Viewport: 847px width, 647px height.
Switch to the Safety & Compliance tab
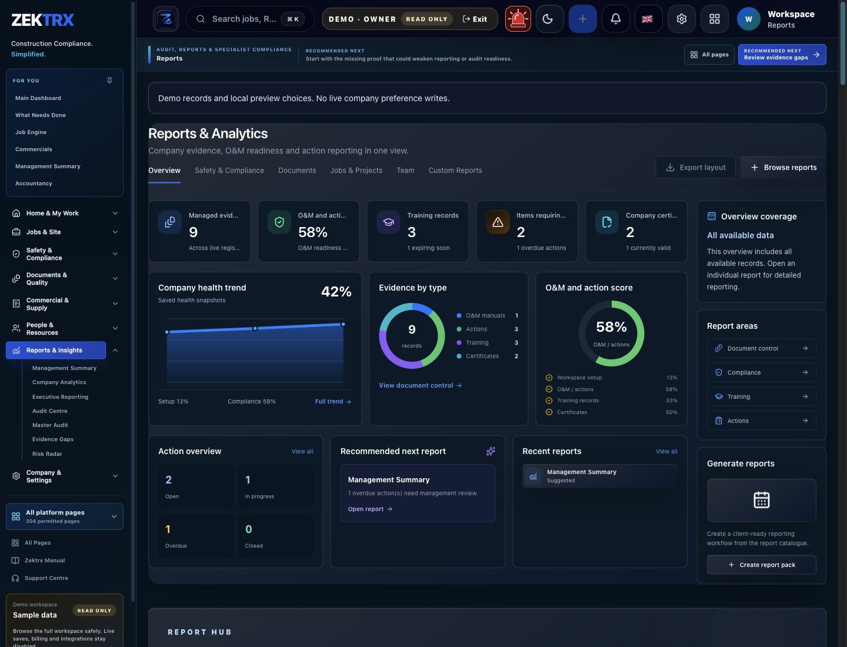229,171
